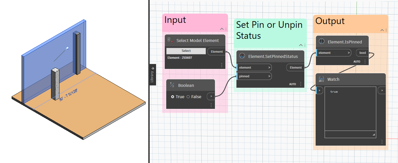398x163 pixels.
Task: Open Boolean node three-dot menu
Action: click(211, 105)
